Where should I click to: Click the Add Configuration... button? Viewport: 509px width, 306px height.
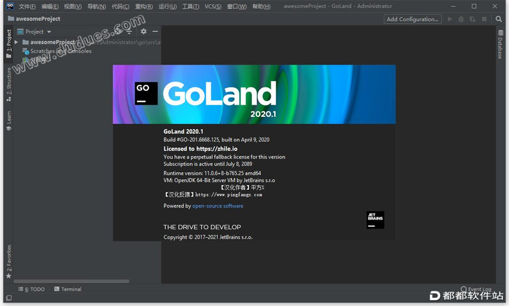coord(412,19)
